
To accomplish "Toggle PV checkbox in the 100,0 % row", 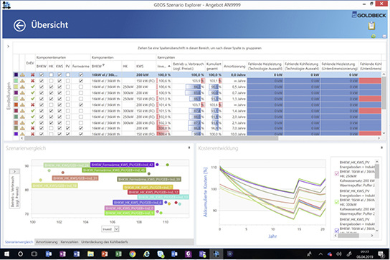I will tap(67, 74).
